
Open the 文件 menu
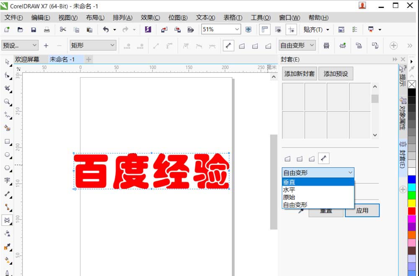coord(14,18)
